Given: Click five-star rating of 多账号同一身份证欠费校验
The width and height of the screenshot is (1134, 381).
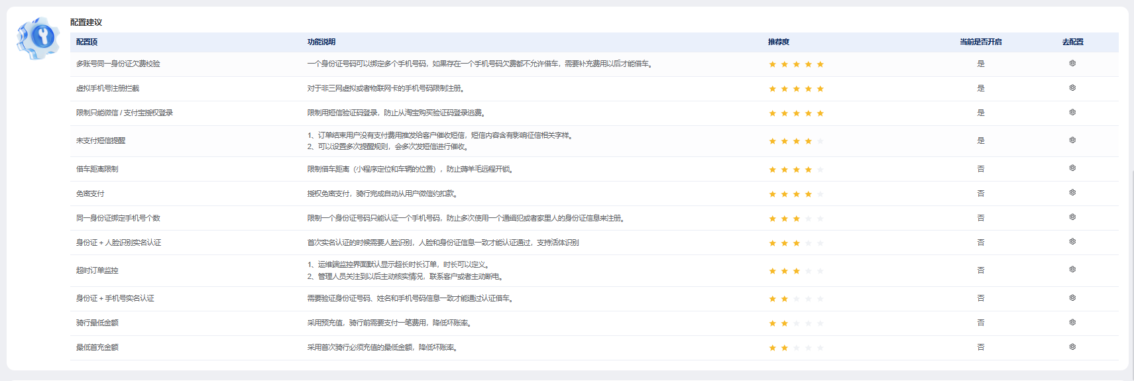Looking at the screenshot, I should [796, 64].
